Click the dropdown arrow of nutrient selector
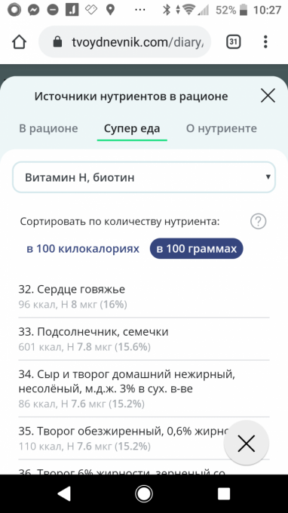288x513 pixels. (x=268, y=177)
